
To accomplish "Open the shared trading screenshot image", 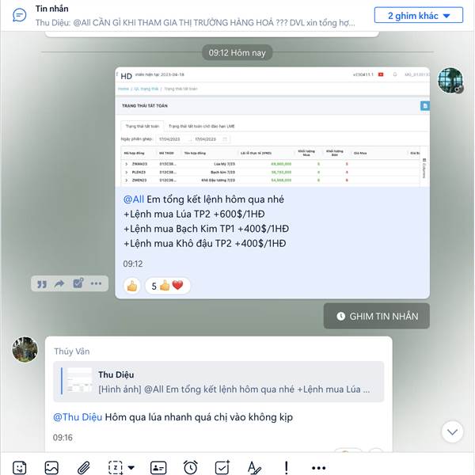I will 272,127.
